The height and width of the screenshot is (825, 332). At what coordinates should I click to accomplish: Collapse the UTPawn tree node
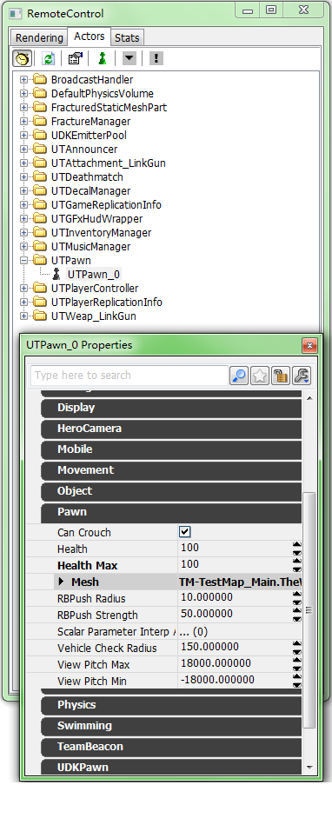pos(23,261)
